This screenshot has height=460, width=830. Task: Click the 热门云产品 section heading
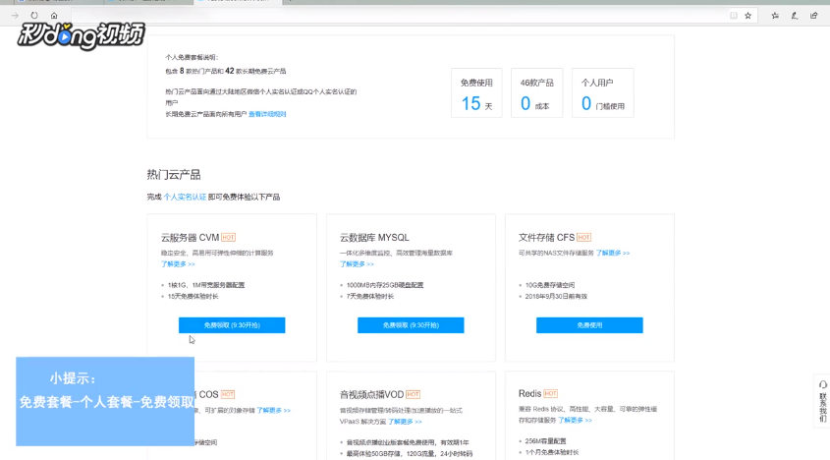(174, 174)
